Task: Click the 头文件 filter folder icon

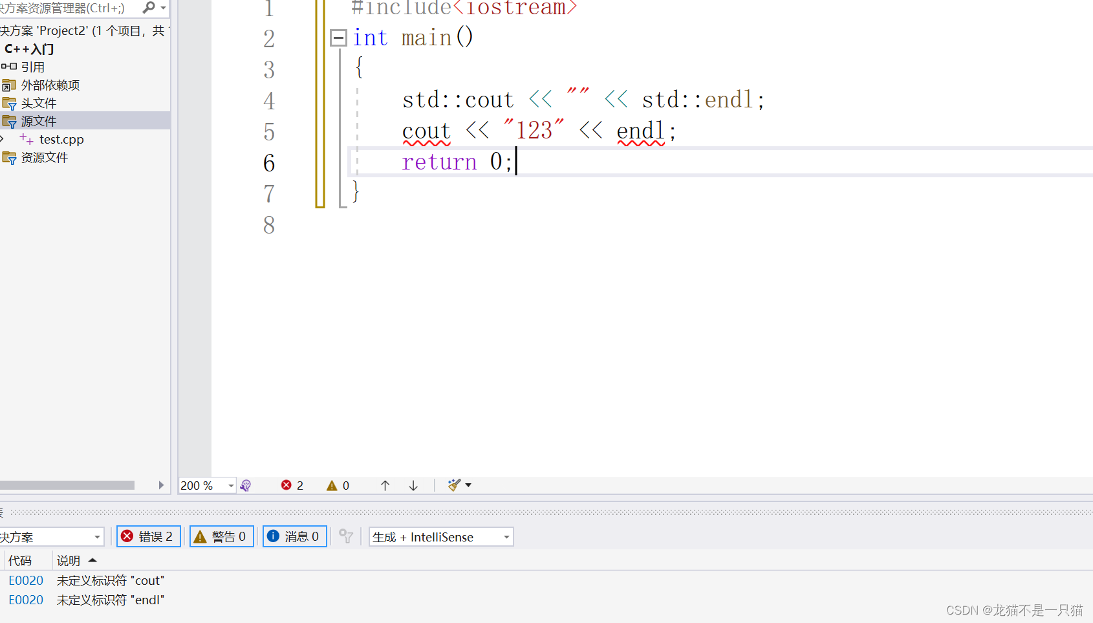Action: (9, 104)
